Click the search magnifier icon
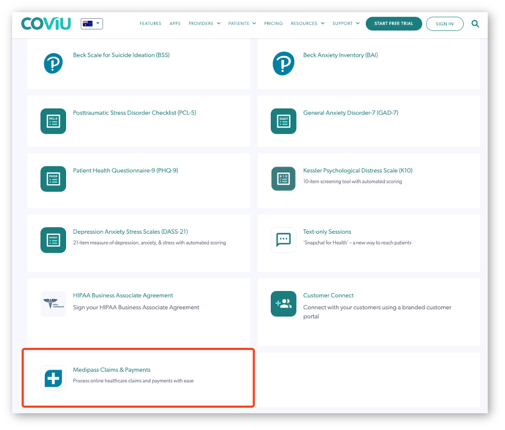Image resolution: width=505 pixels, height=430 pixels. coord(476,23)
